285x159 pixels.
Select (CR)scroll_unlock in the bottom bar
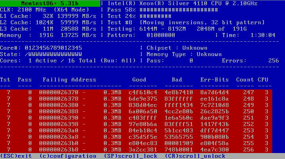pyautogui.click(x=195, y=156)
